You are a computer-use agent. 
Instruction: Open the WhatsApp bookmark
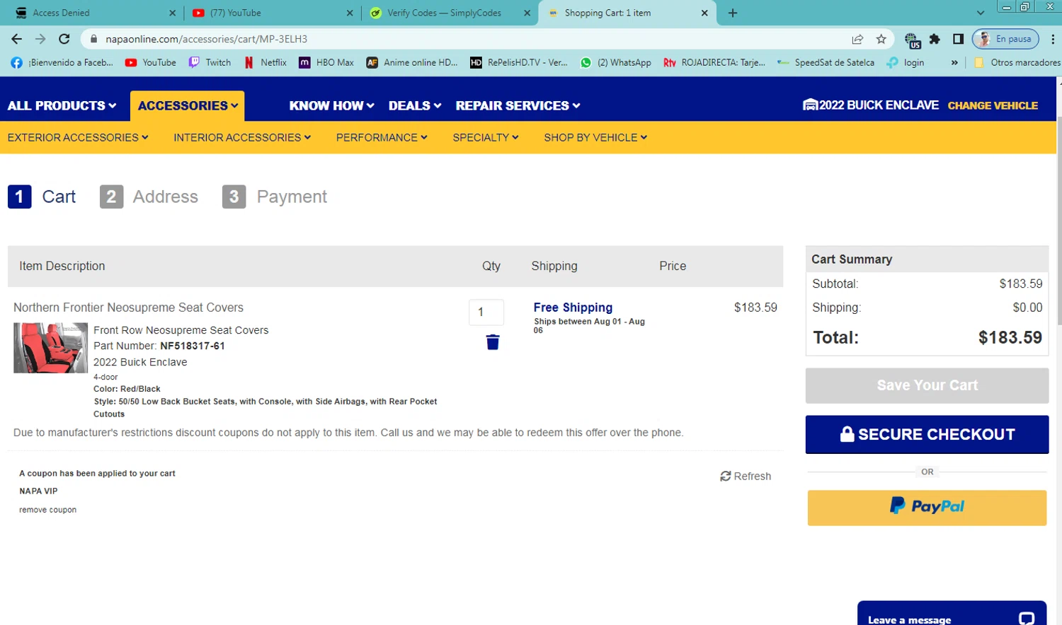pos(615,62)
